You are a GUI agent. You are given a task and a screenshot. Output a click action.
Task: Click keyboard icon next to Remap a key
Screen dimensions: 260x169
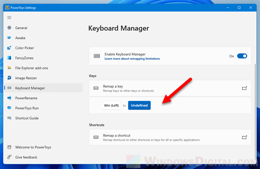[96, 88]
